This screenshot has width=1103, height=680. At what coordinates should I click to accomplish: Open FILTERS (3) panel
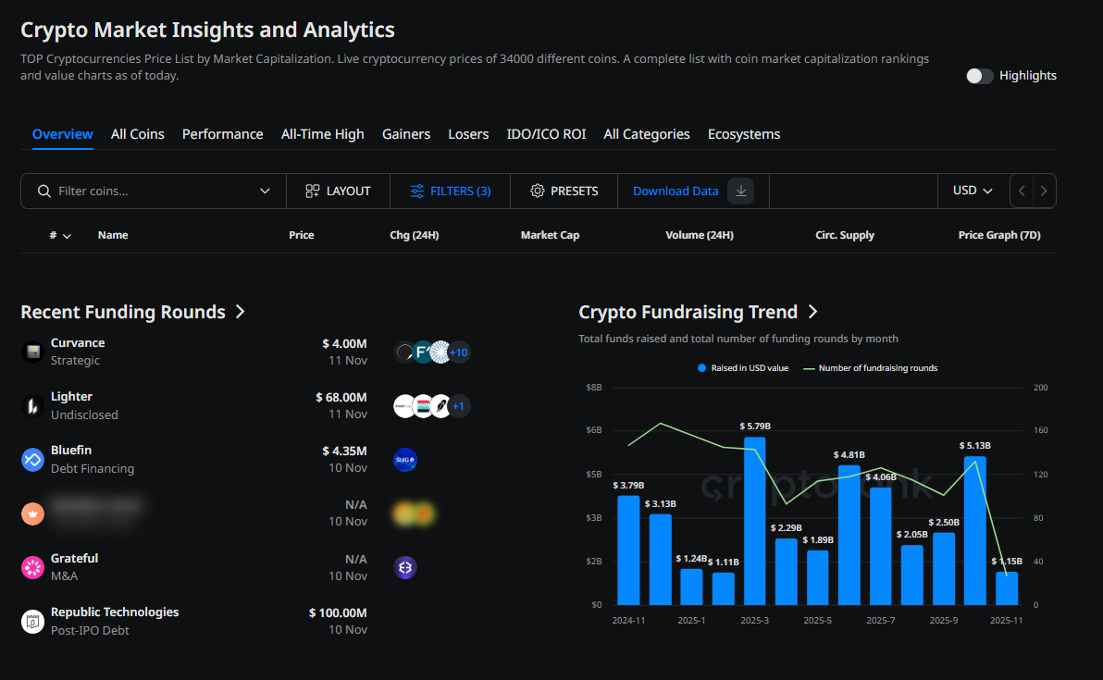[x=451, y=192]
